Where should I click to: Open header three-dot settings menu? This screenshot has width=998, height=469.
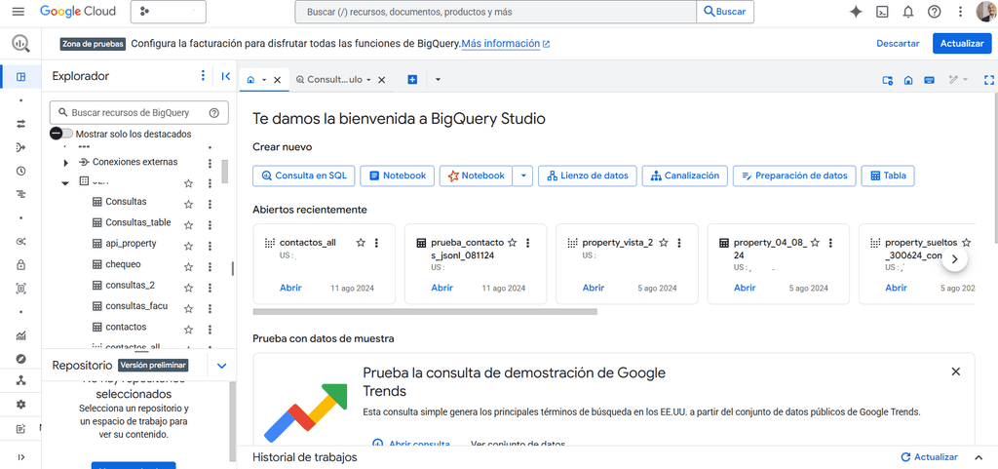960,12
